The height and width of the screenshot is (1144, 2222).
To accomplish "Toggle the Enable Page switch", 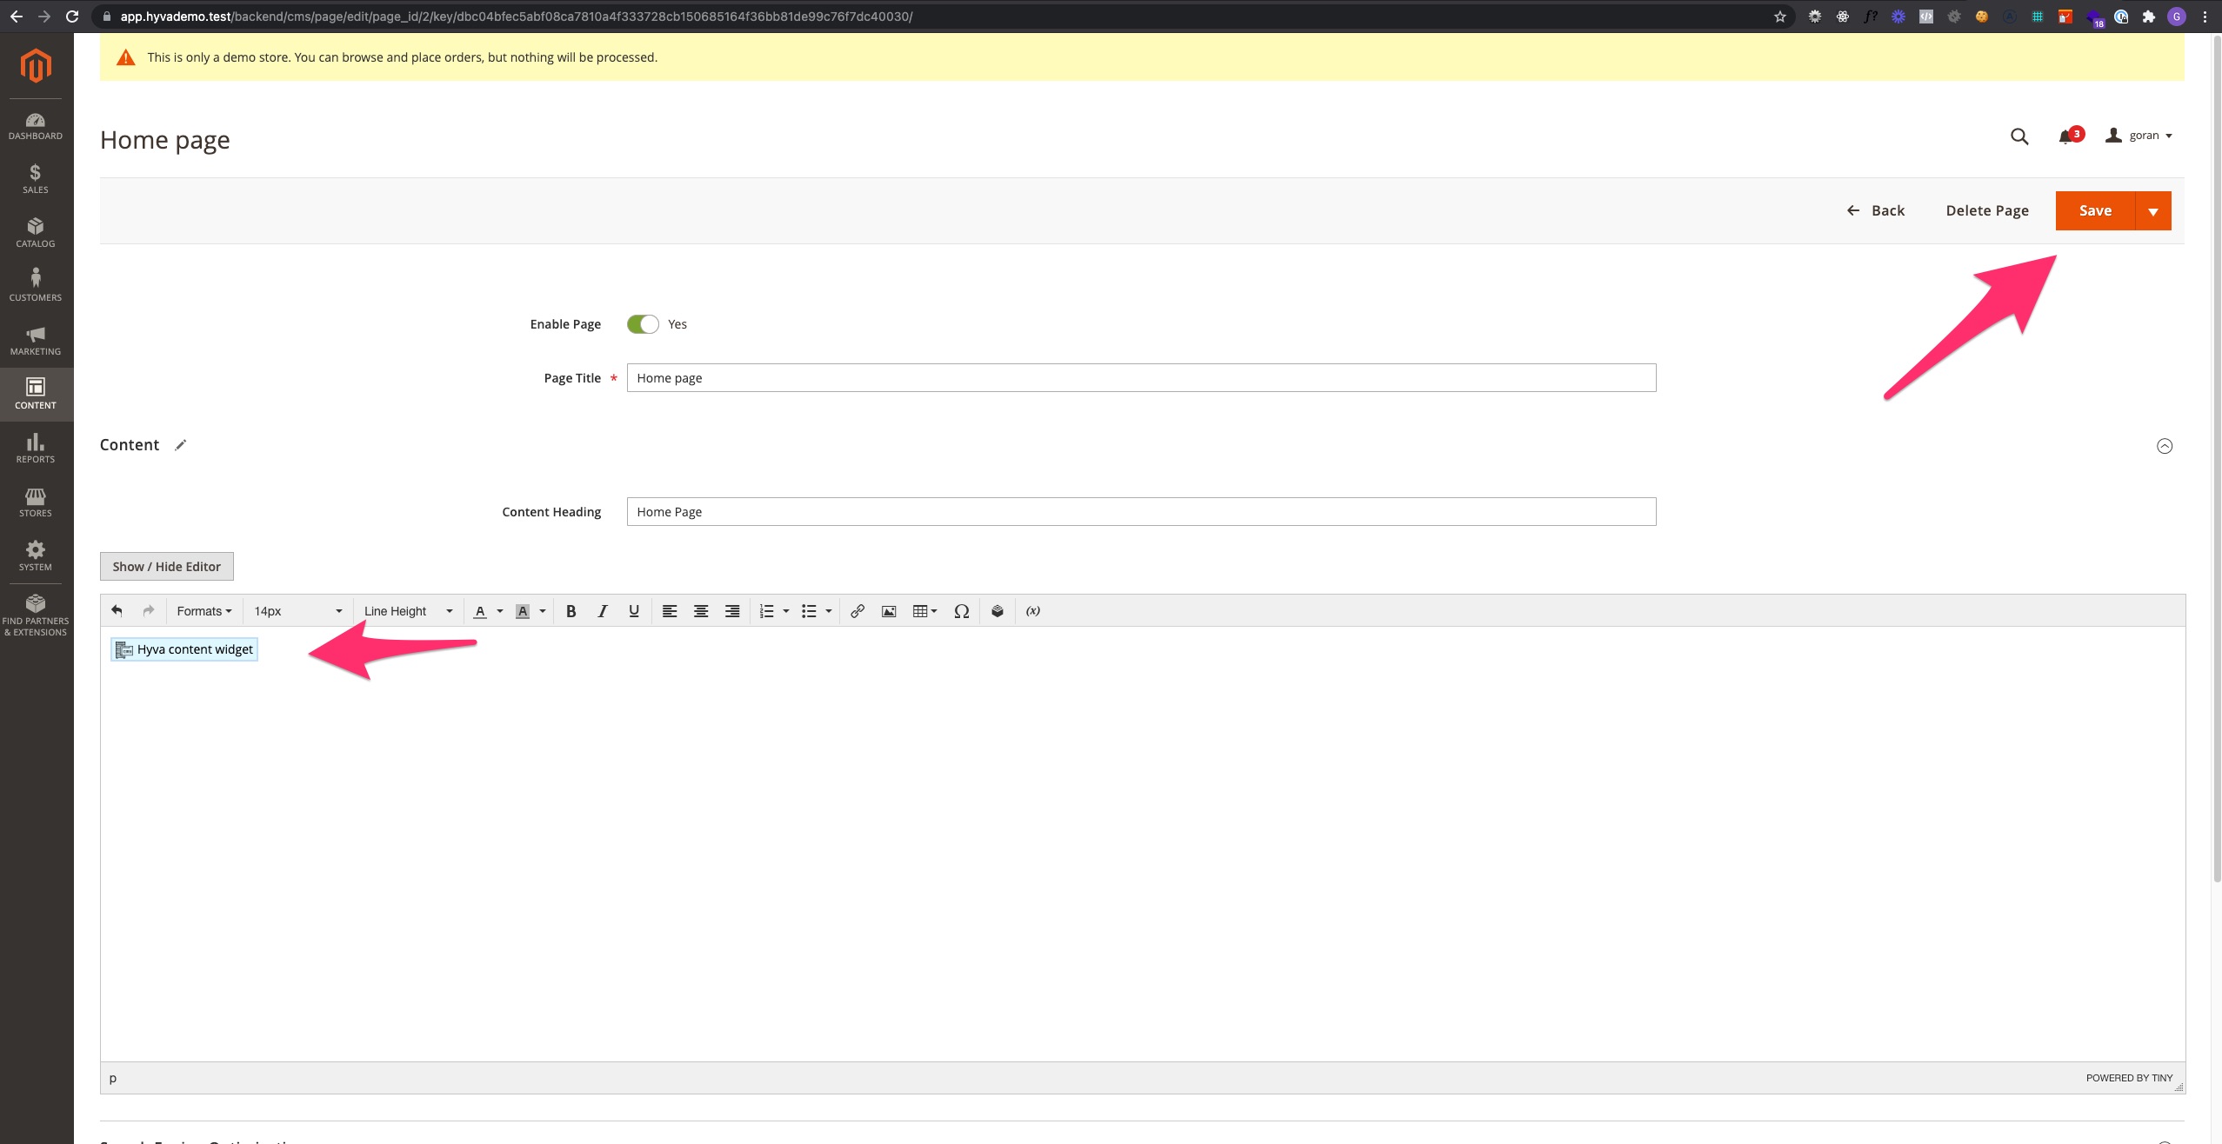I will point(643,324).
